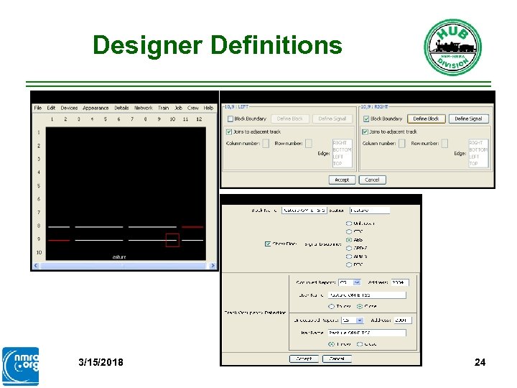
Task: Select the DTC signal discipline radio
Action: 349,264
